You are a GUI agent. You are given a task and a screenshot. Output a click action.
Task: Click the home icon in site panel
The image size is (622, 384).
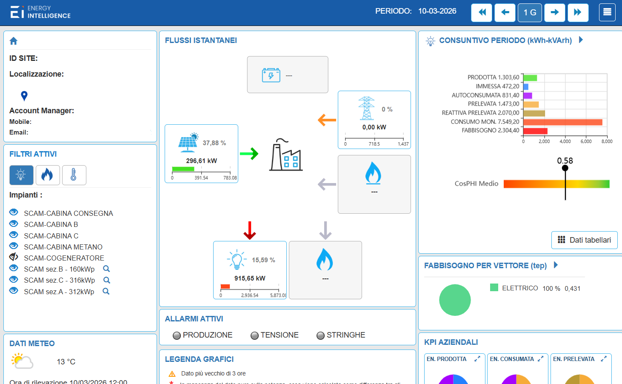pos(14,41)
